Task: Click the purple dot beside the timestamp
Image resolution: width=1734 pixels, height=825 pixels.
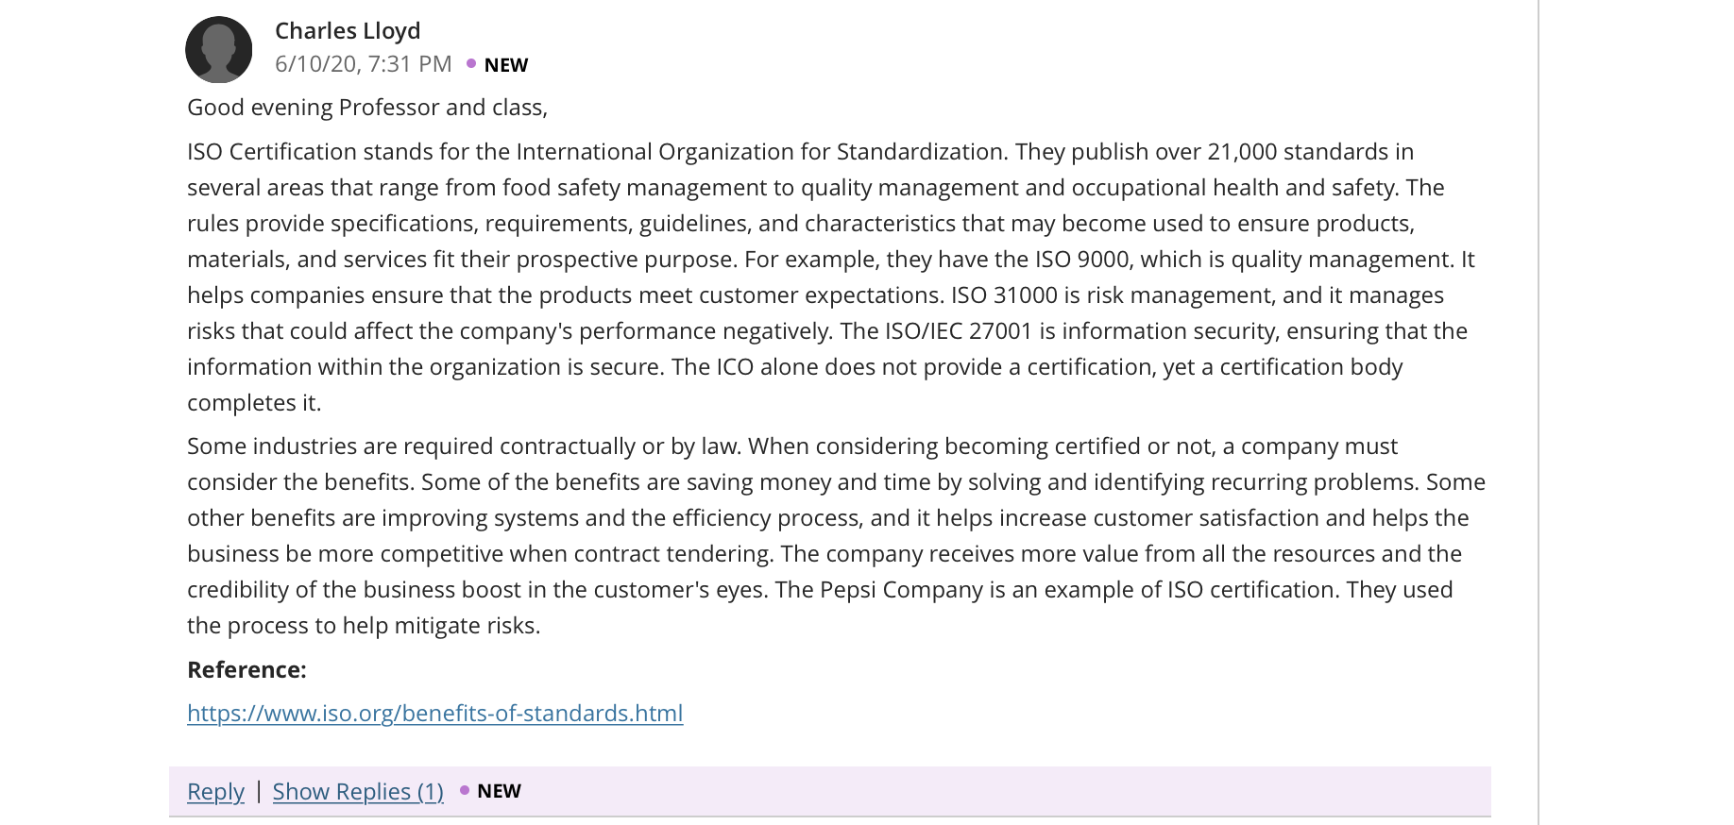Action: tap(471, 63)
